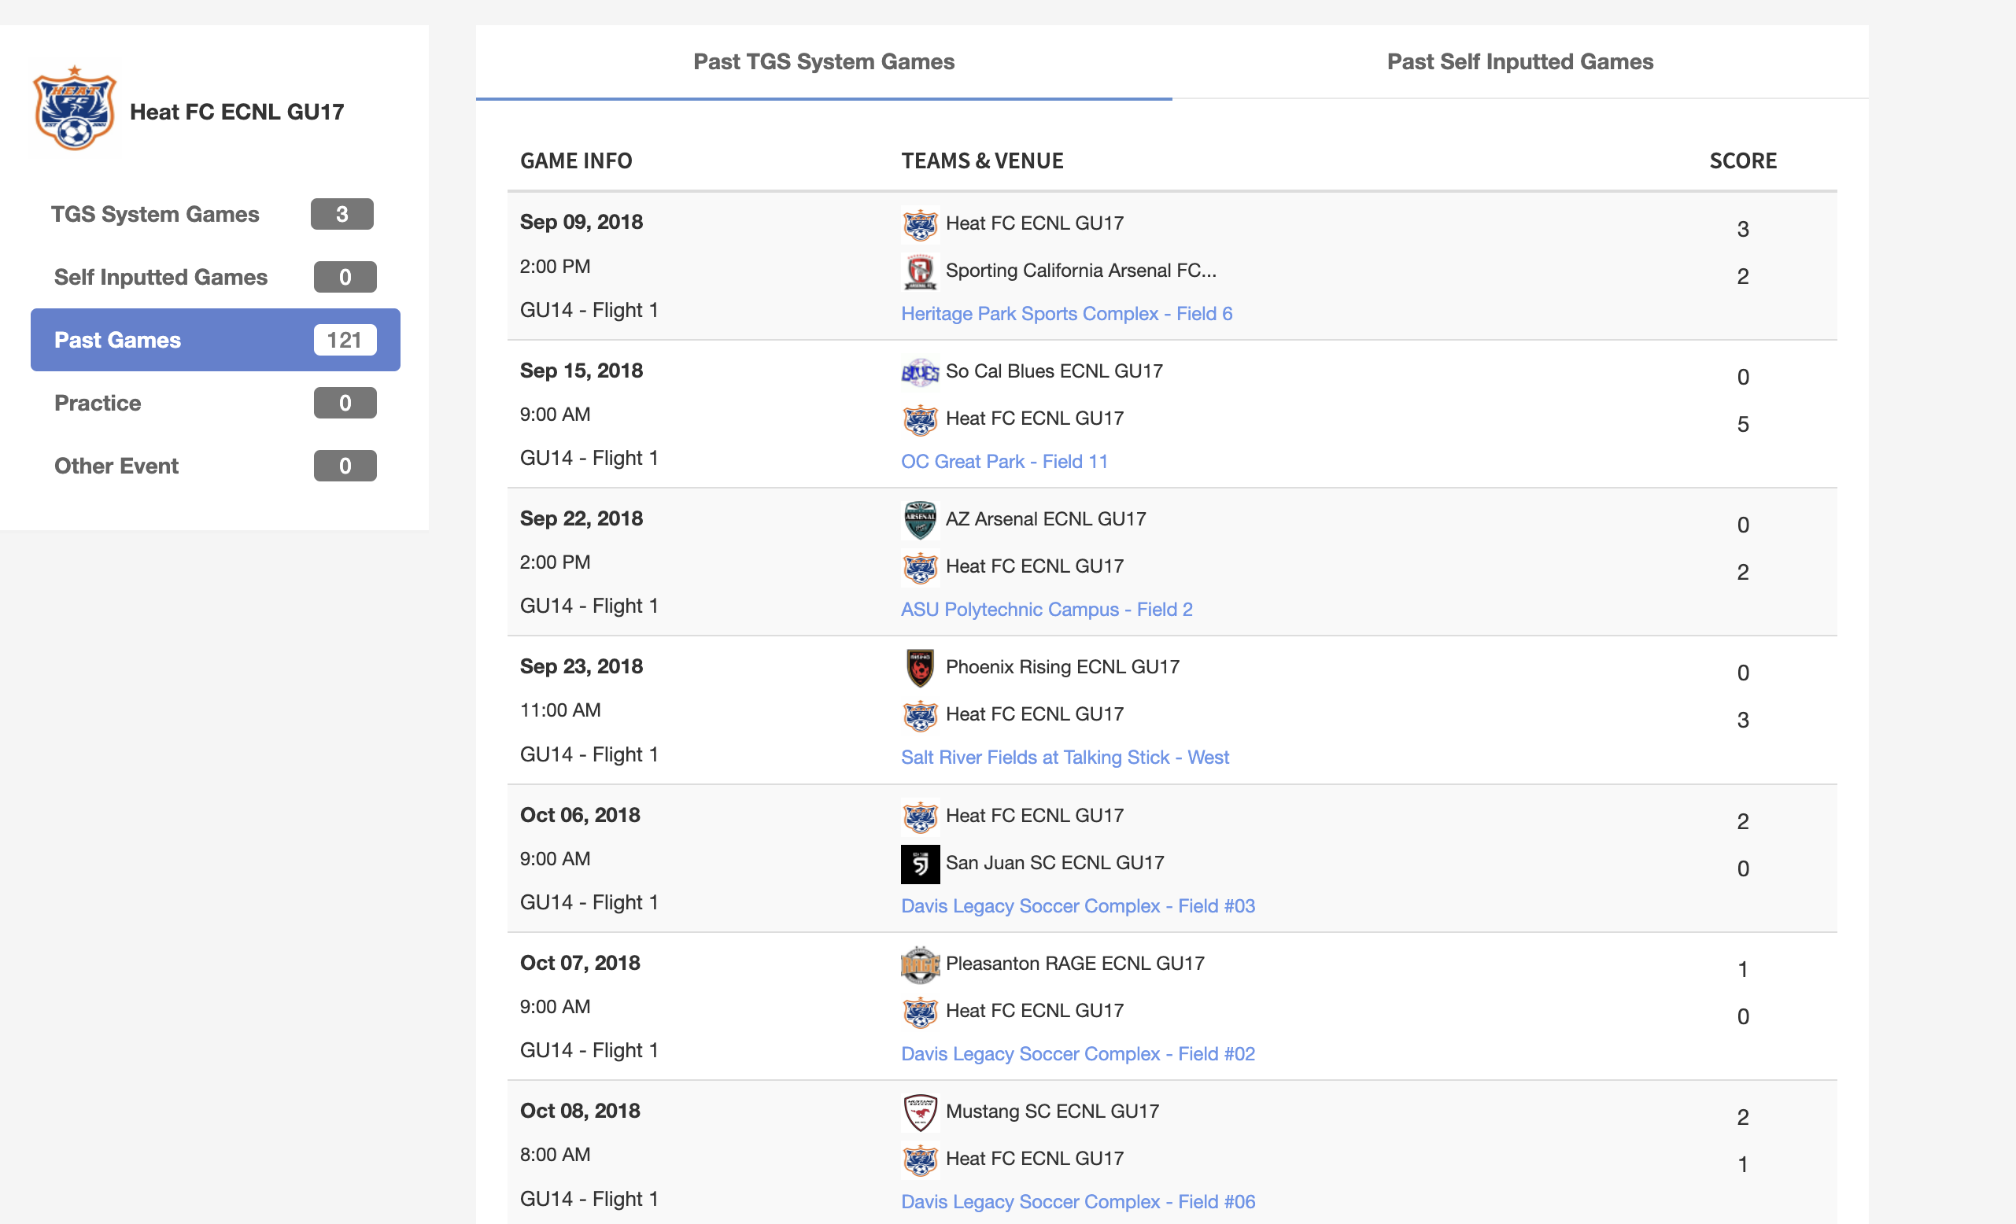Click Sporting California Arsenal team logo
Viewport: 2016px width, 1224px height.
click(920, 271)
